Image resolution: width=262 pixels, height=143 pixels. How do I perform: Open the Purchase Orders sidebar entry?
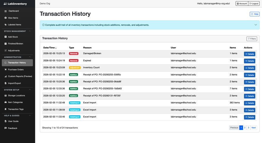17,70
